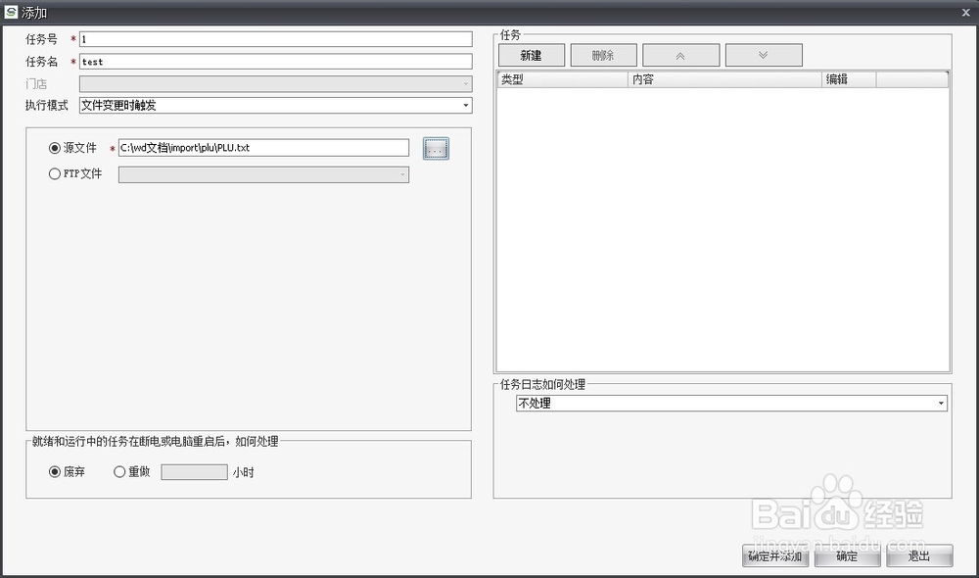
Task: Click the 任务名 input field containing test
Action: [275, 62]
